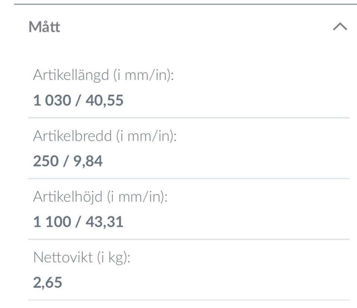Click the 9,84 inch width value
Screen dimensions: 357x308
click(87, 161)
